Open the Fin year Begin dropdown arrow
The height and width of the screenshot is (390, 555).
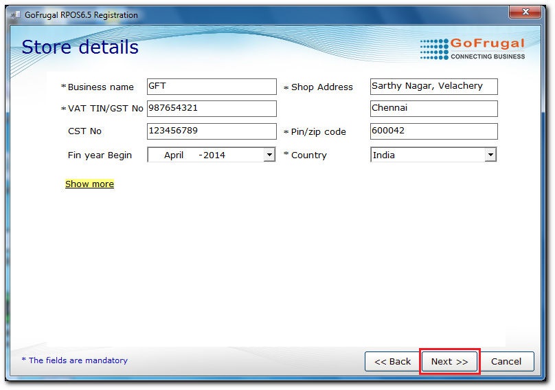coord(269,155)
